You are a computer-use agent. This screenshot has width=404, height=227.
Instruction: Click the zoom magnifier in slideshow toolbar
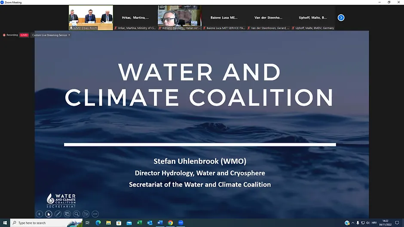(x=77, y=214)
